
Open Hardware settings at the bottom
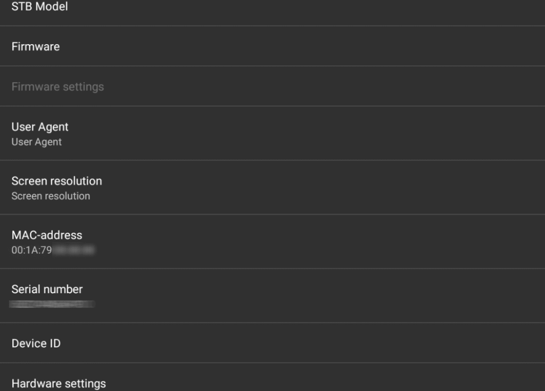(x=59, y=384)
